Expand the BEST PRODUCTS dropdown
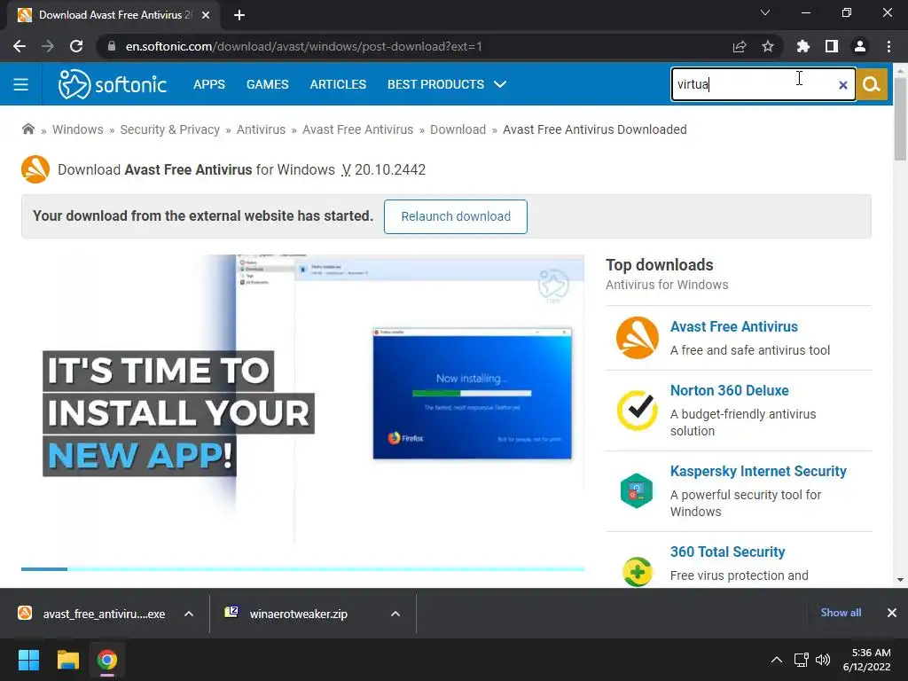908x681 pixels. click(x=447, y=84)
